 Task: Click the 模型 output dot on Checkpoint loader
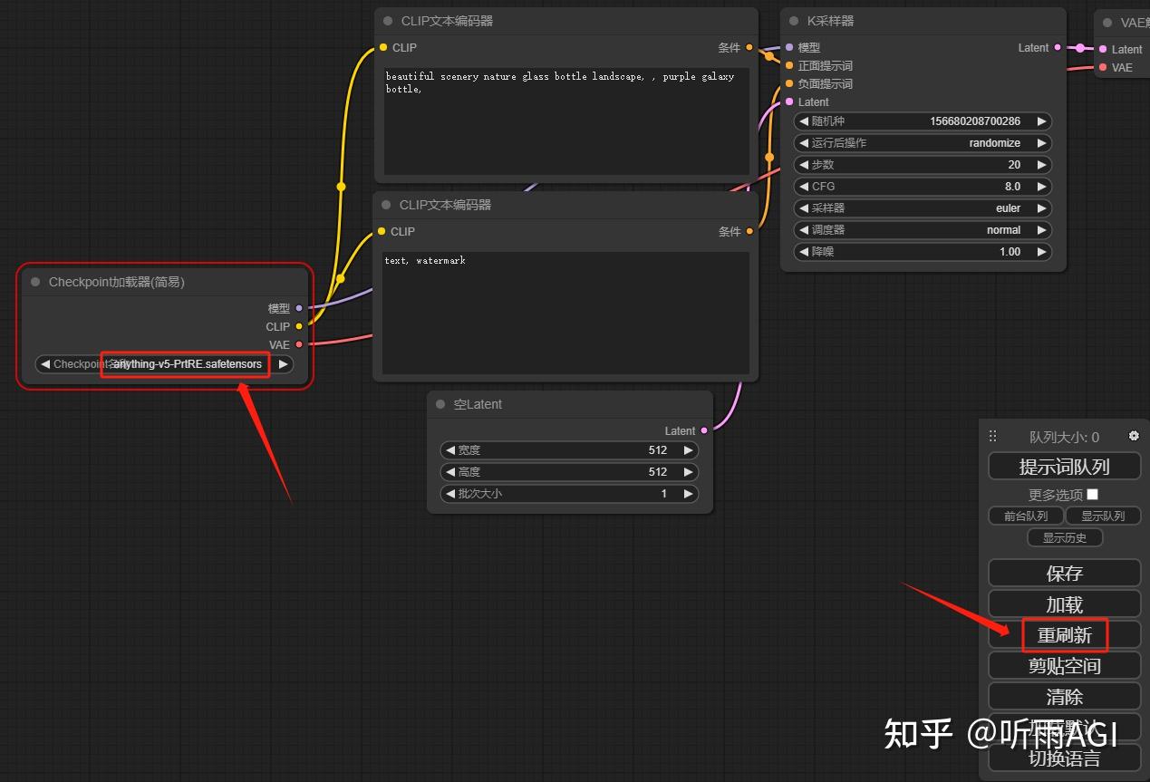[298, 308]
